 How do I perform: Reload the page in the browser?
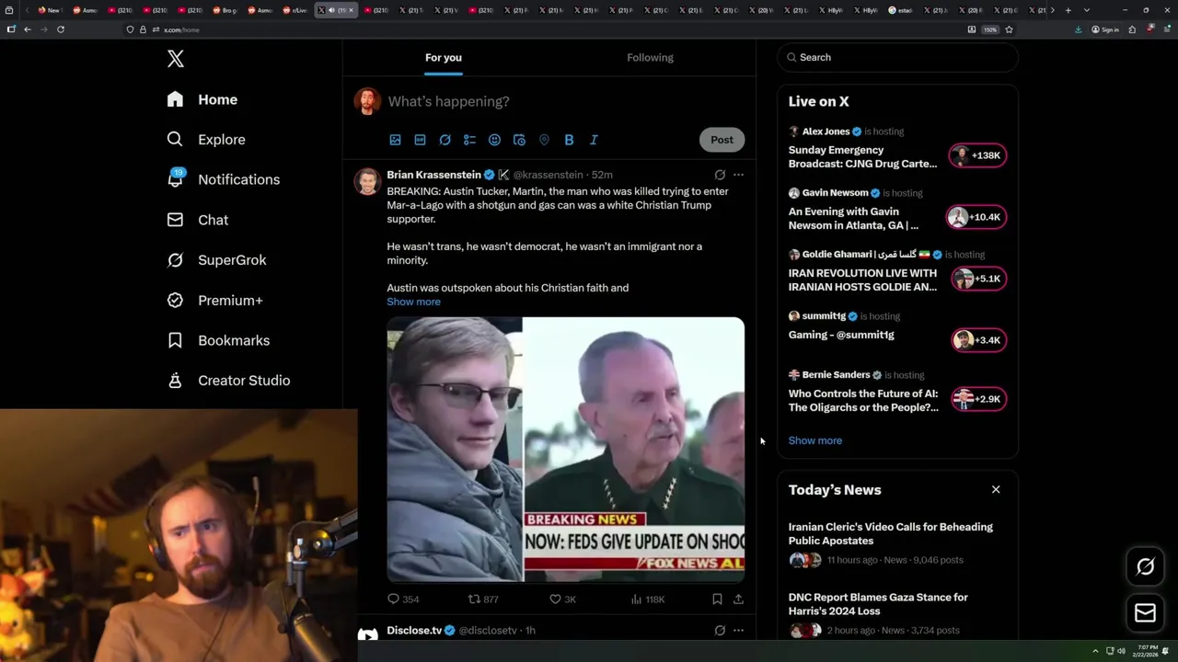pyautogui.click(x=61, y=29)
